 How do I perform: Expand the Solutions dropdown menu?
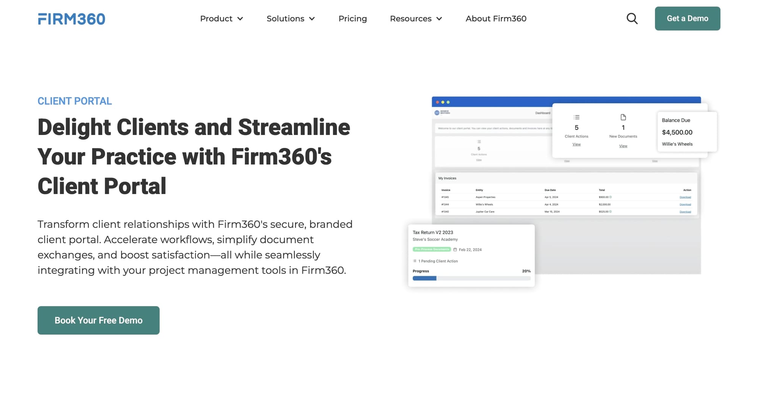[291, 19]
